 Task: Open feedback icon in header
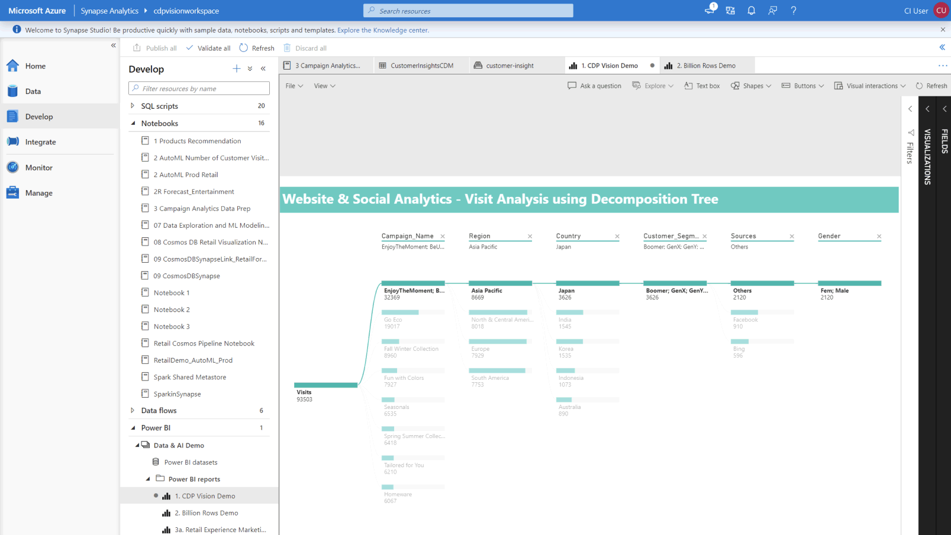(772, 11)
